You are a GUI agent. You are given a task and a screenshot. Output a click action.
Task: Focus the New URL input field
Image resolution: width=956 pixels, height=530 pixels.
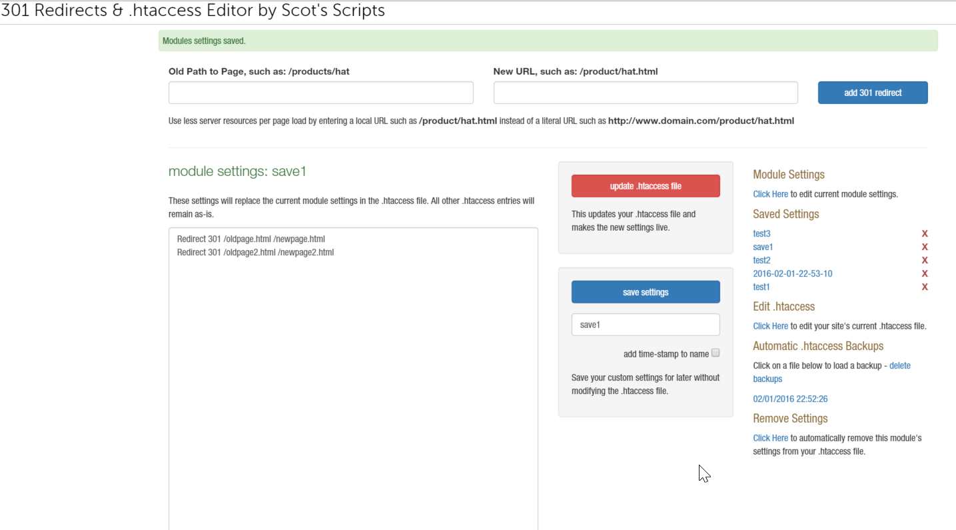coord(645,93)
